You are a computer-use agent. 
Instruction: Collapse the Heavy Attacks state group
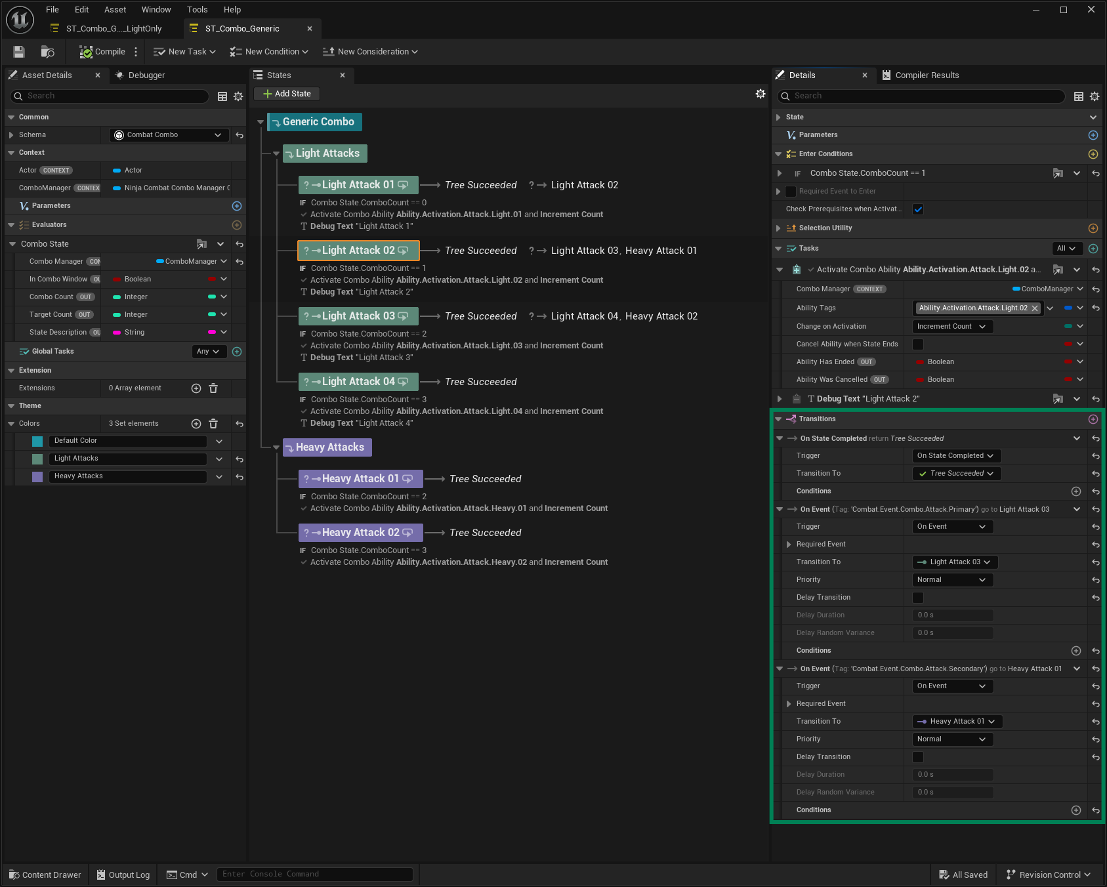276,447
